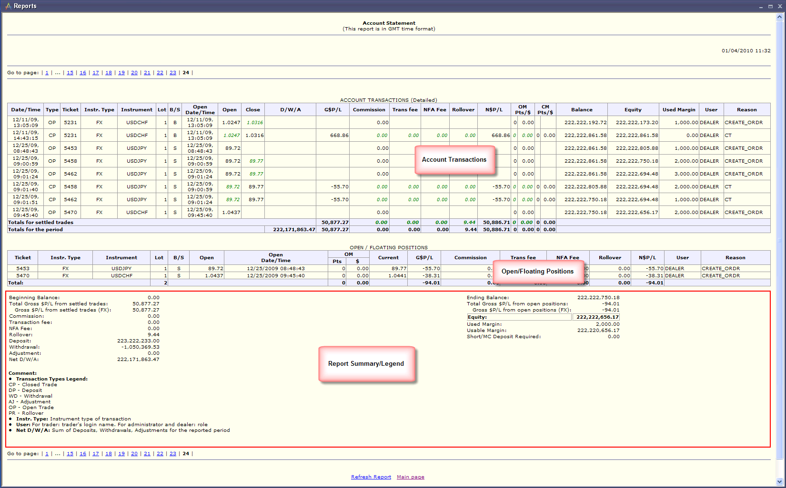Click the CP - Closed Trade legend entry

33,385
